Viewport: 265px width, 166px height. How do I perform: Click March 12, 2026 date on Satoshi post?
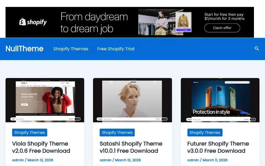[x=128, y=160]
